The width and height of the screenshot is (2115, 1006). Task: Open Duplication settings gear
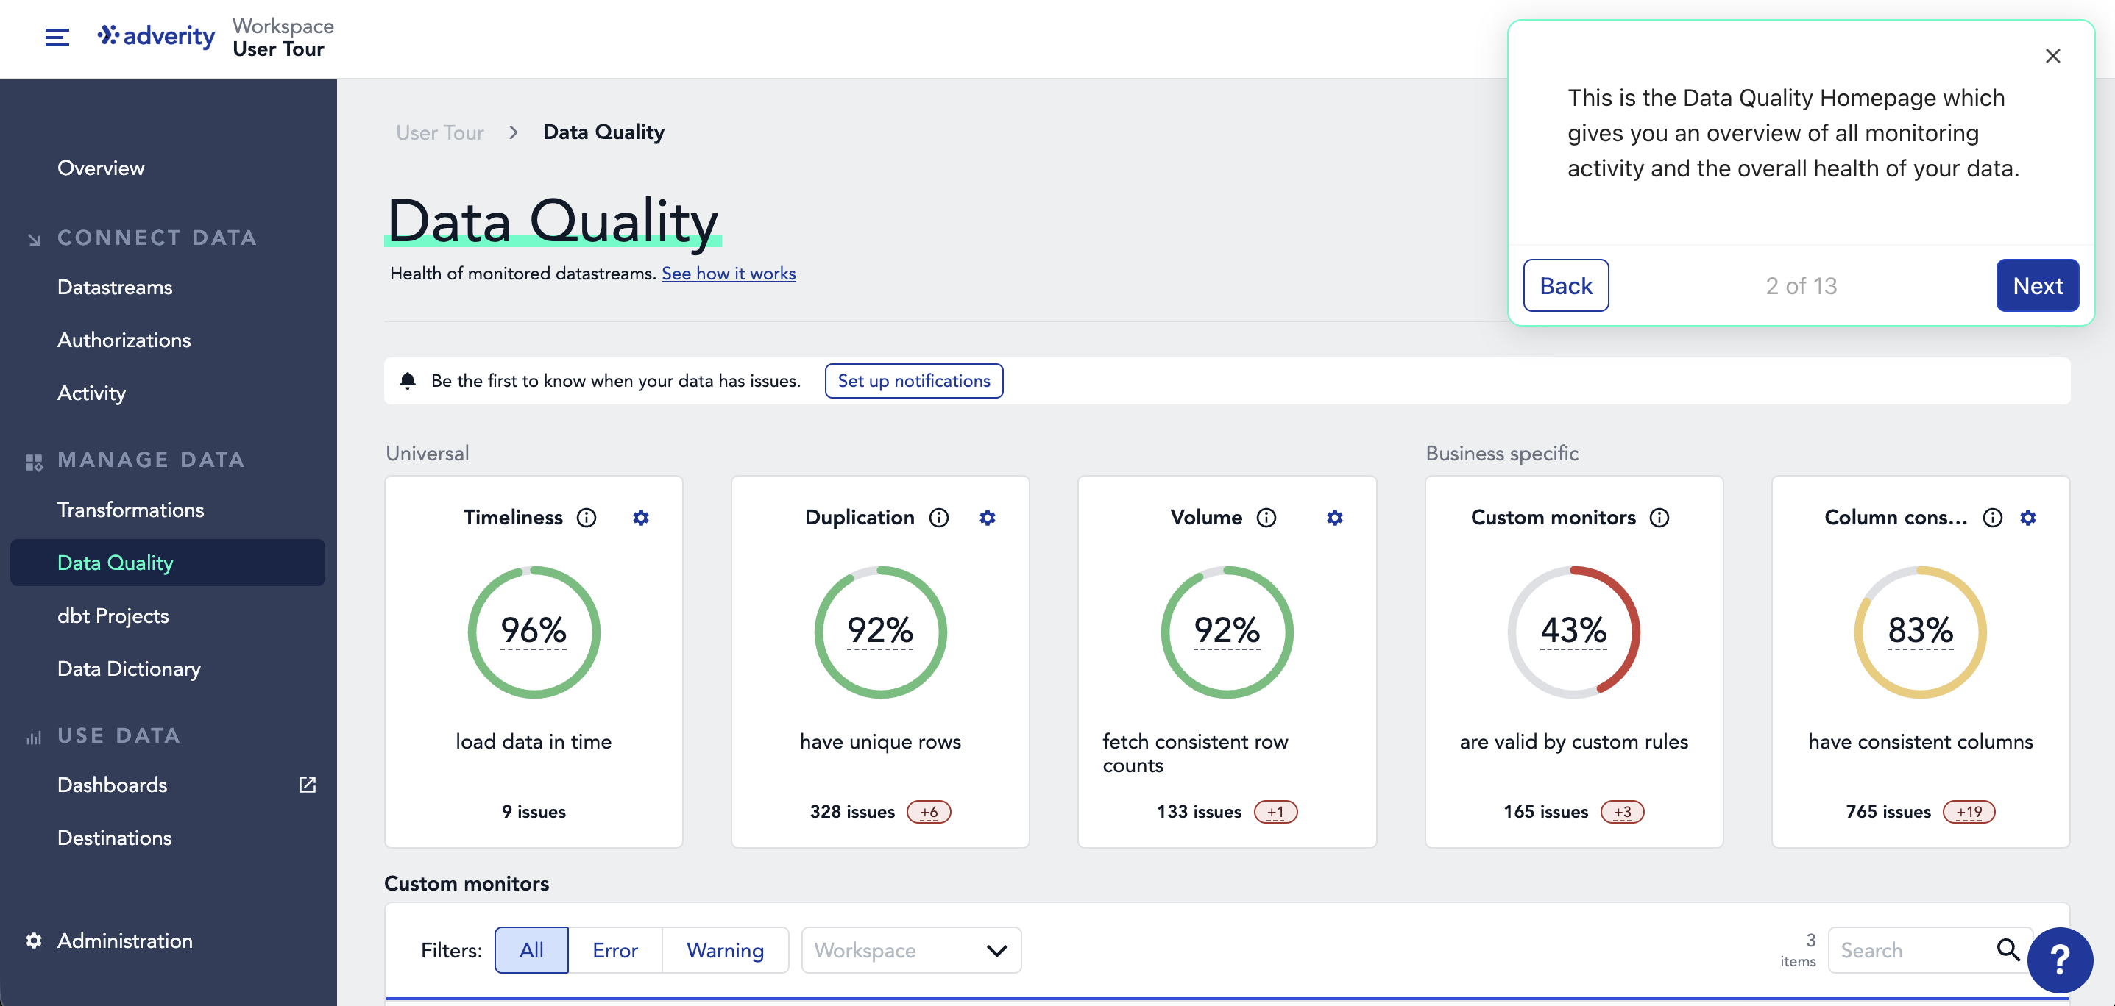(x=988, y=518)
